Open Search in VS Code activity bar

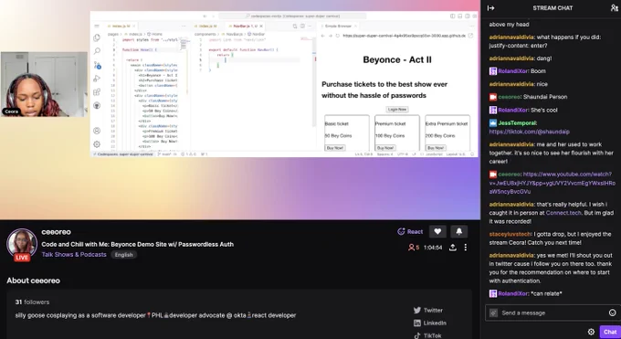[97, 51]
